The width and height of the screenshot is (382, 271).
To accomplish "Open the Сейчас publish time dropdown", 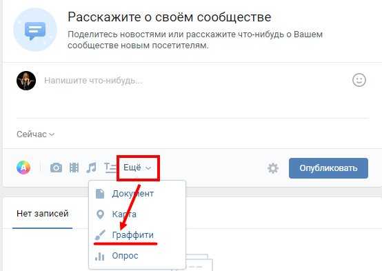I will [x=36, y=134].
